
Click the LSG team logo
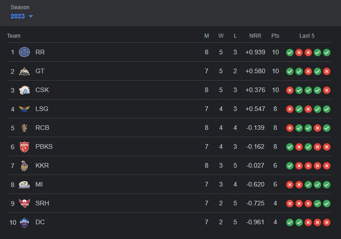24,109
